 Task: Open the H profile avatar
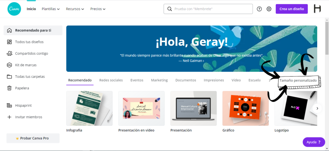(x=317, y=9)
